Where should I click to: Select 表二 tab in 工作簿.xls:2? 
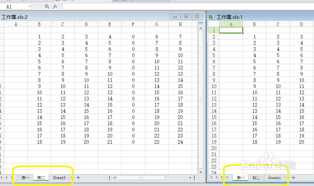(x=41, y=178)
